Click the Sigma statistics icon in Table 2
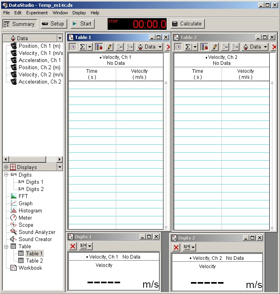Image resolution: width=280 pixels, height=294 pixels. pyautogui.click(x=188, y=47)
